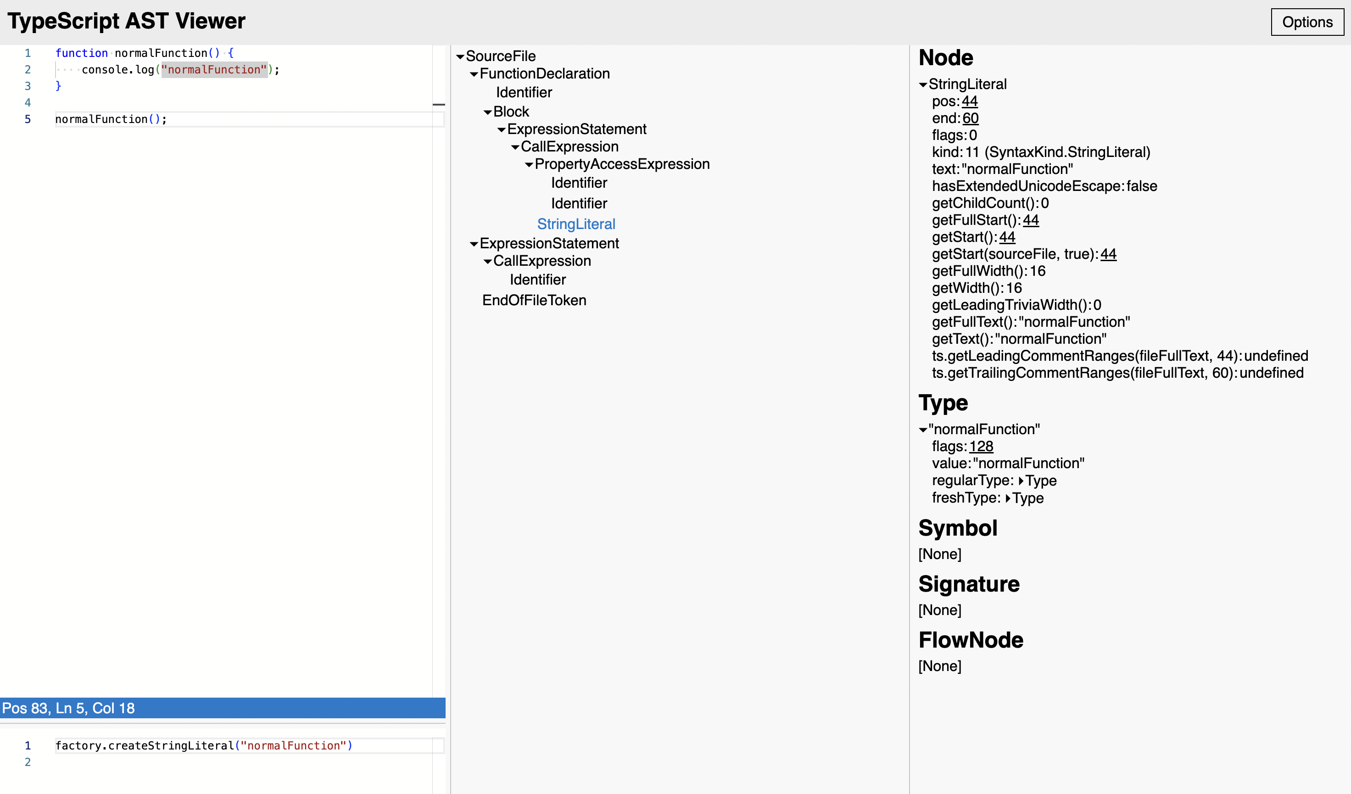Click the "normalFunction" string in code
Screen dimensions: 1351x794
click(214, 70)
